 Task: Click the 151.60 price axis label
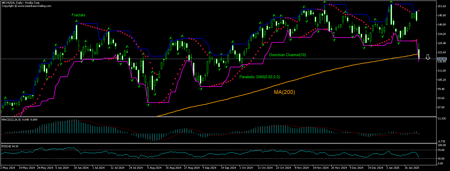coord(441,6)
